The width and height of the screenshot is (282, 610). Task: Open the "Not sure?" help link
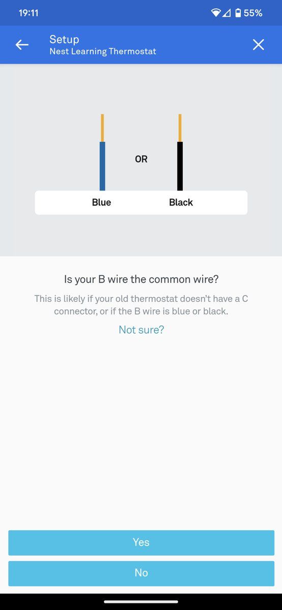141,330
